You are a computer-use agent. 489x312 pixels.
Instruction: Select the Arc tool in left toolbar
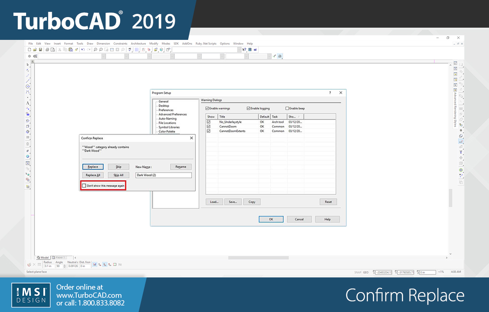(28, 92)
